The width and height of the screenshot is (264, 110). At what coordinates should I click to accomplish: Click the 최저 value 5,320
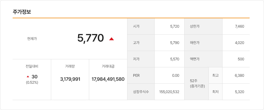pyautogui.click(x=239, y=92)
